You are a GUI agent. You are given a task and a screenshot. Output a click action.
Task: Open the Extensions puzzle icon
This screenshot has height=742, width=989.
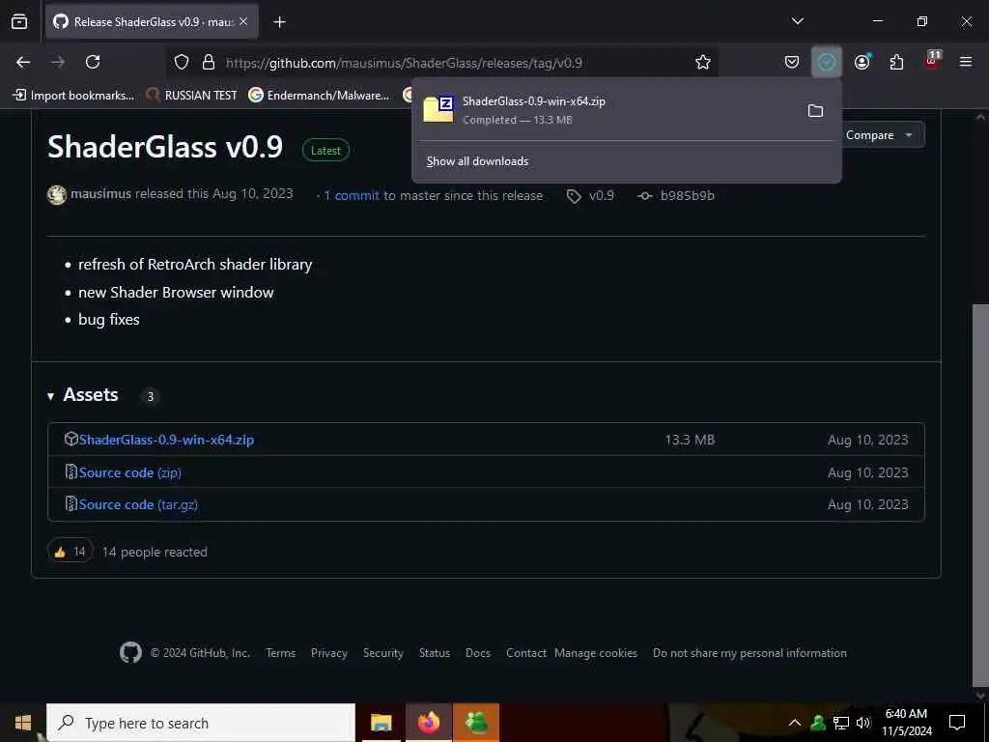[896, 62]
